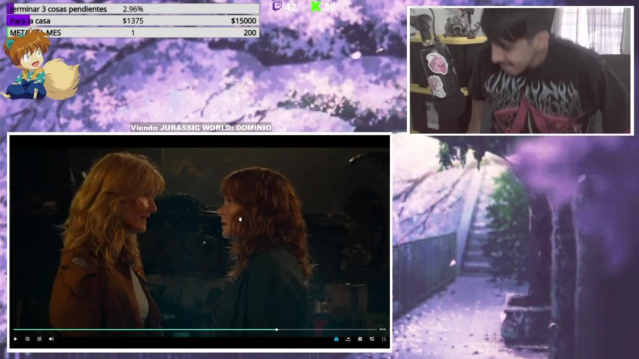Click the 'Viendo JURASSIC WORLD: DOMINIO' caption
This screenshot has height=359, width=639.
pyautogui.click(x=201, y=128)
